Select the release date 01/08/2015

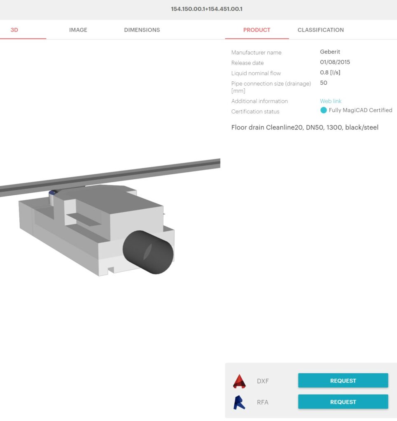click(335, 62)
